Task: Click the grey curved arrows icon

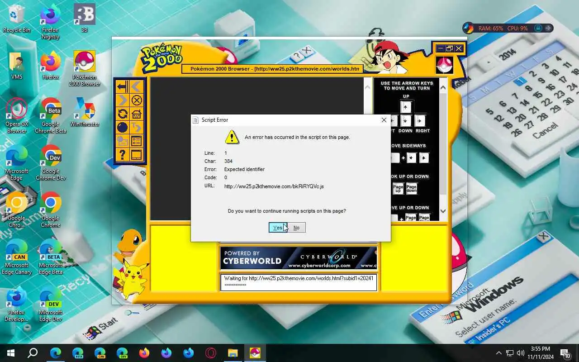Action: [x=137, y=128]
